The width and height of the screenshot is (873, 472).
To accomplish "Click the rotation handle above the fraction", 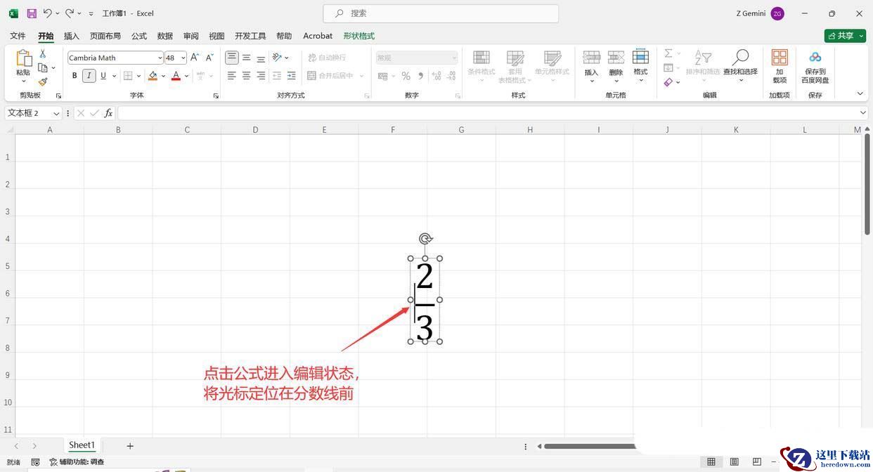I will click(x=425, y=239).
